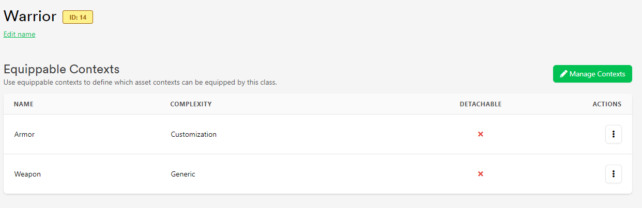Click the Warrior class title
This screenshot has height=208, width=642.
point(30,16)
